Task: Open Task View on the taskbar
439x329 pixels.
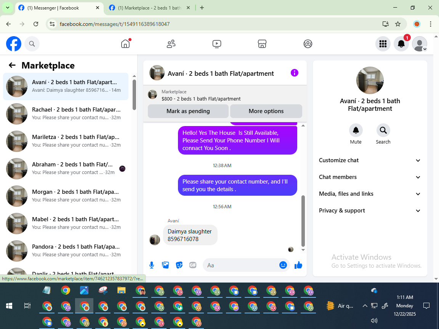Action: 27,306
